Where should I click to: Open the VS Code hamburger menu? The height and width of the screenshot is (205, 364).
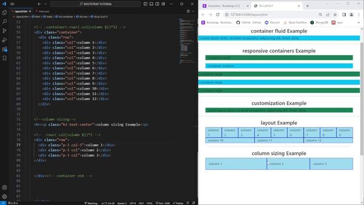[13, 4]
